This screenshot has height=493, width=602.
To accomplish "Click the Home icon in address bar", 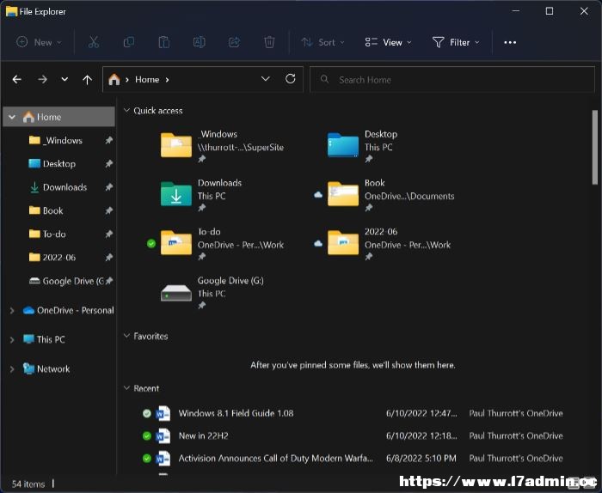I will pyautogui.click(x=114, y=79).
